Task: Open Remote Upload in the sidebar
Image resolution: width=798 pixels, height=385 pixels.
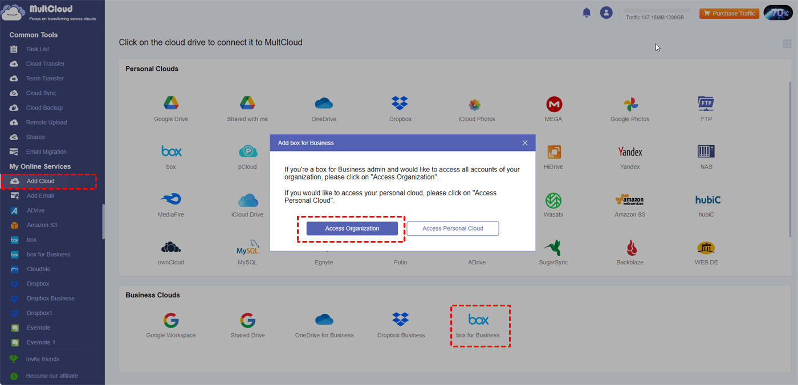Action: (46, 122)
